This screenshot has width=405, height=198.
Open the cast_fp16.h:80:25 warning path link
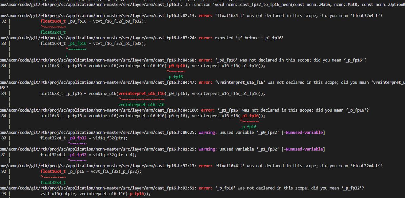click(x=98, y=132)
